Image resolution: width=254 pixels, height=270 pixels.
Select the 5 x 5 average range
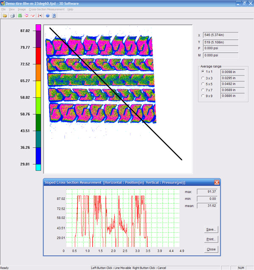coord(203,84)
